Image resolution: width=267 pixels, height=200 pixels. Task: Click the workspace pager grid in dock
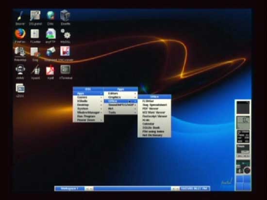243,183
